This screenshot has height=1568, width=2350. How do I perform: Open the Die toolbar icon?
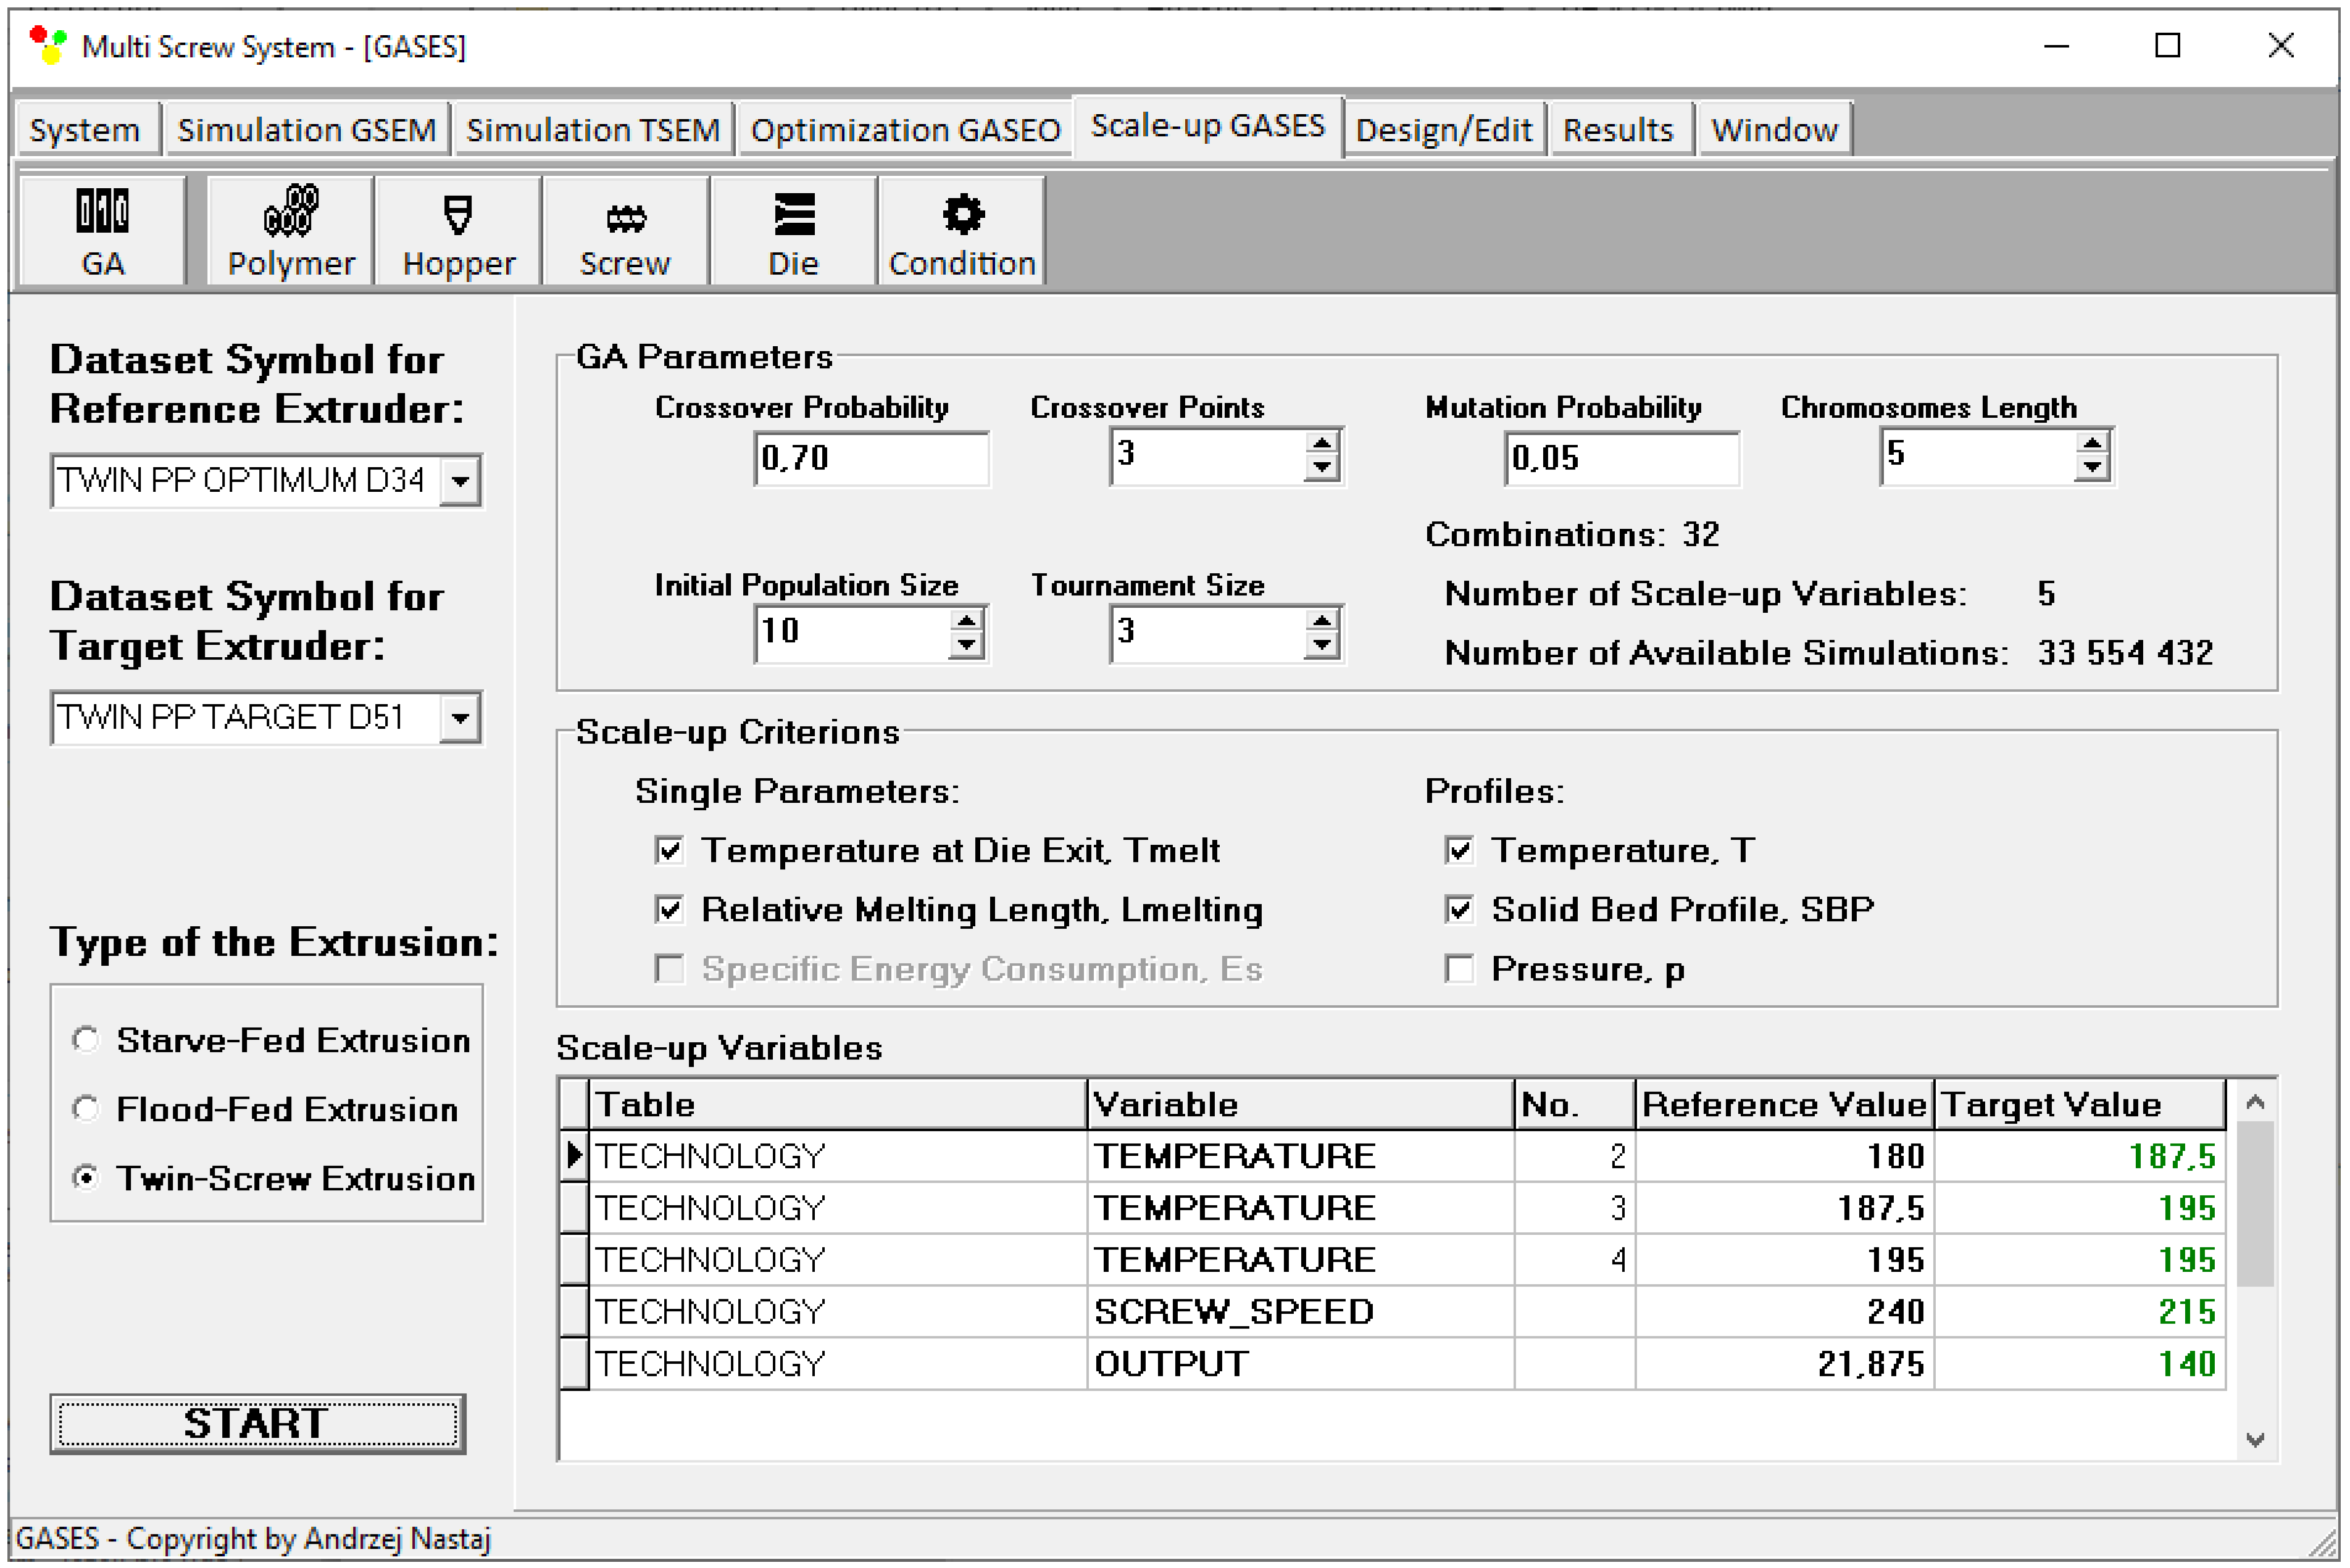tap(793, 231)
